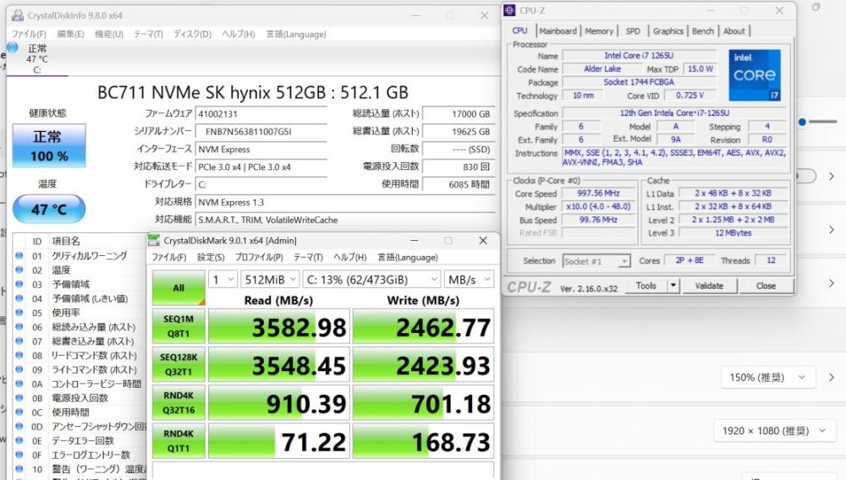The image size is (846, 480).
Task: Switch to SPD tab in CPU-Z
Action: [633, 31]
